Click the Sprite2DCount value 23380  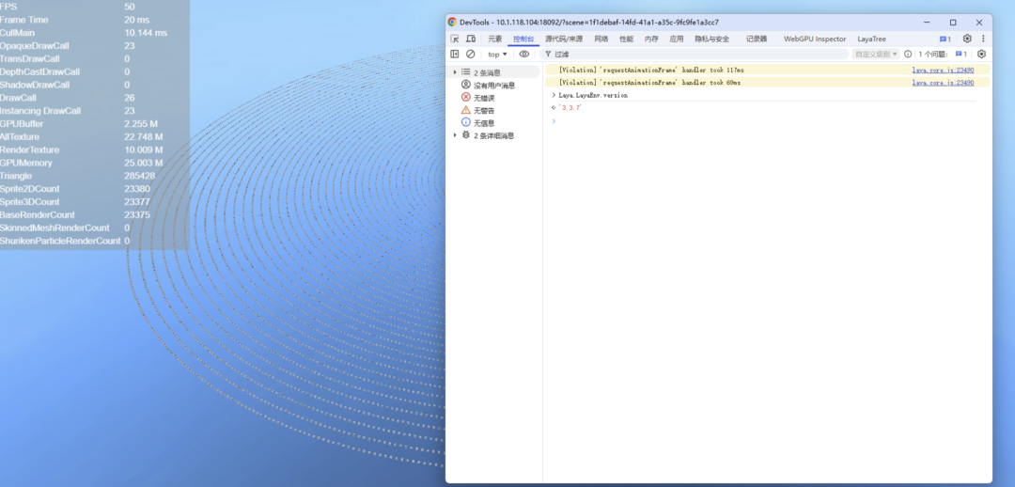pos(137,188)
